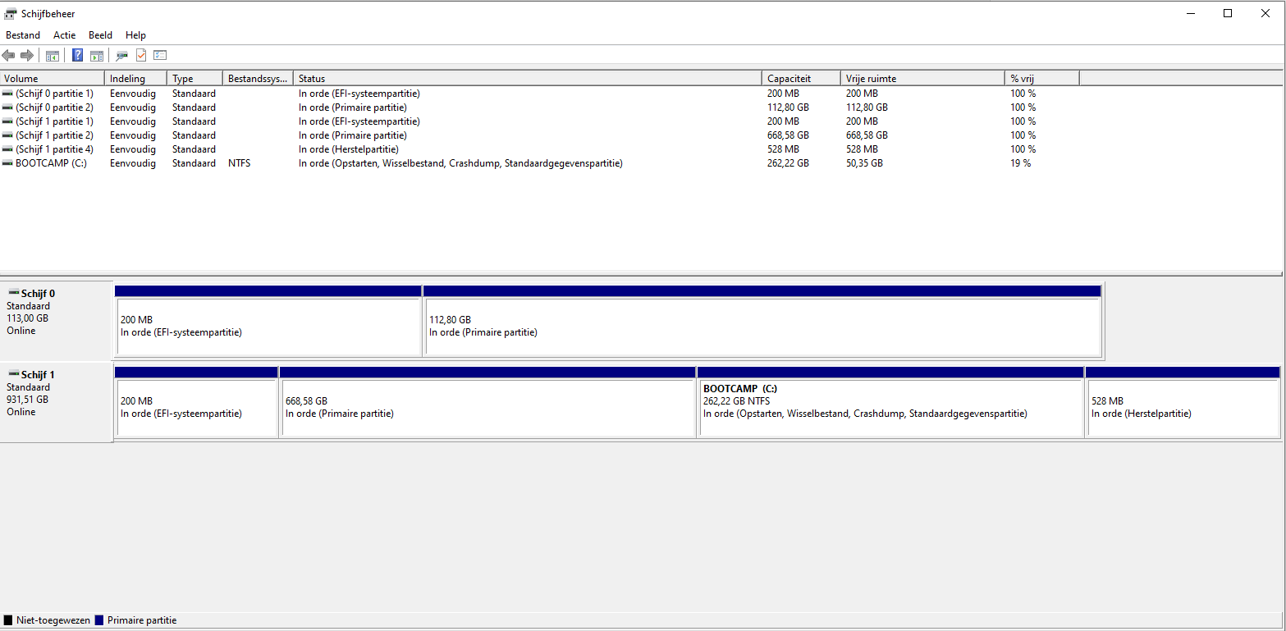Sort list by Capaciteit column header

pyautogui.click(x=801, y=79)
